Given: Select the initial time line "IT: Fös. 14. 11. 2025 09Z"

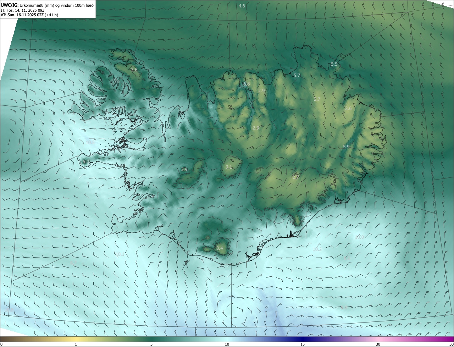Looking at the screenshot, I should pos(23,10).
